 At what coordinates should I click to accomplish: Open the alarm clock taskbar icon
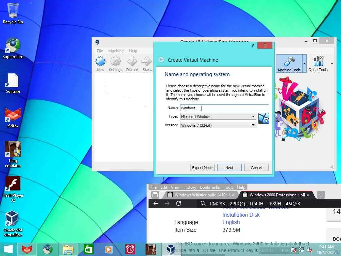point(130,249)
